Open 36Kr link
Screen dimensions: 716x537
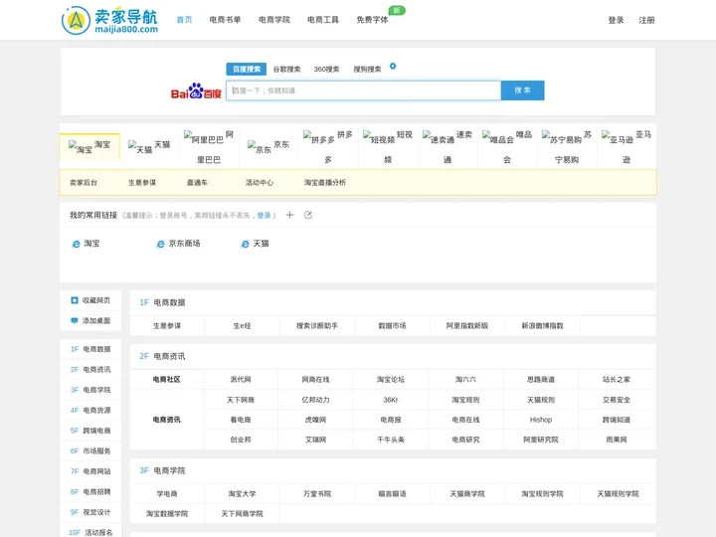click(391, 400)
